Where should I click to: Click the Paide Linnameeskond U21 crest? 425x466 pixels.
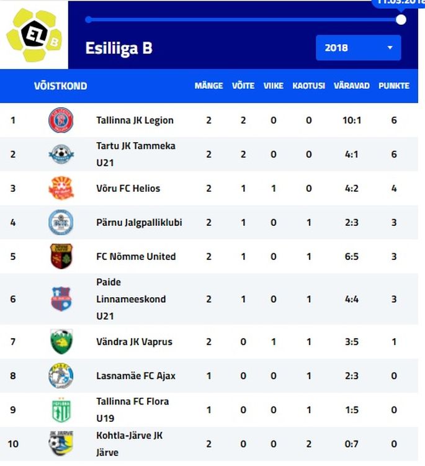coord(61,298)
